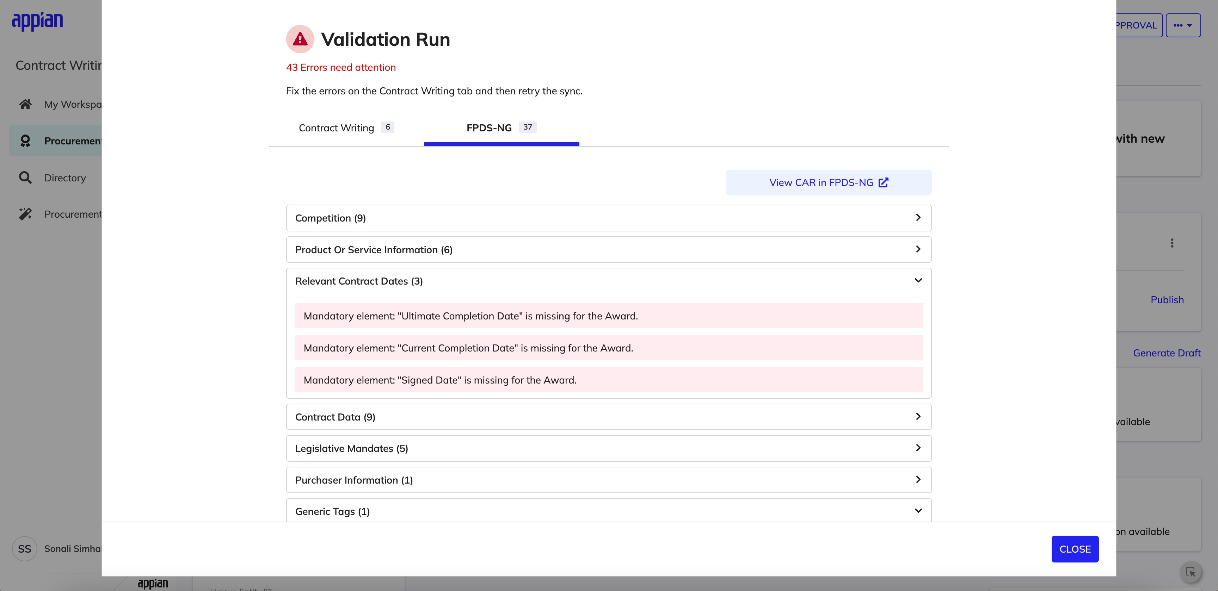
Task: Click the Procurement magic wand icon
Action: (25, 214)
